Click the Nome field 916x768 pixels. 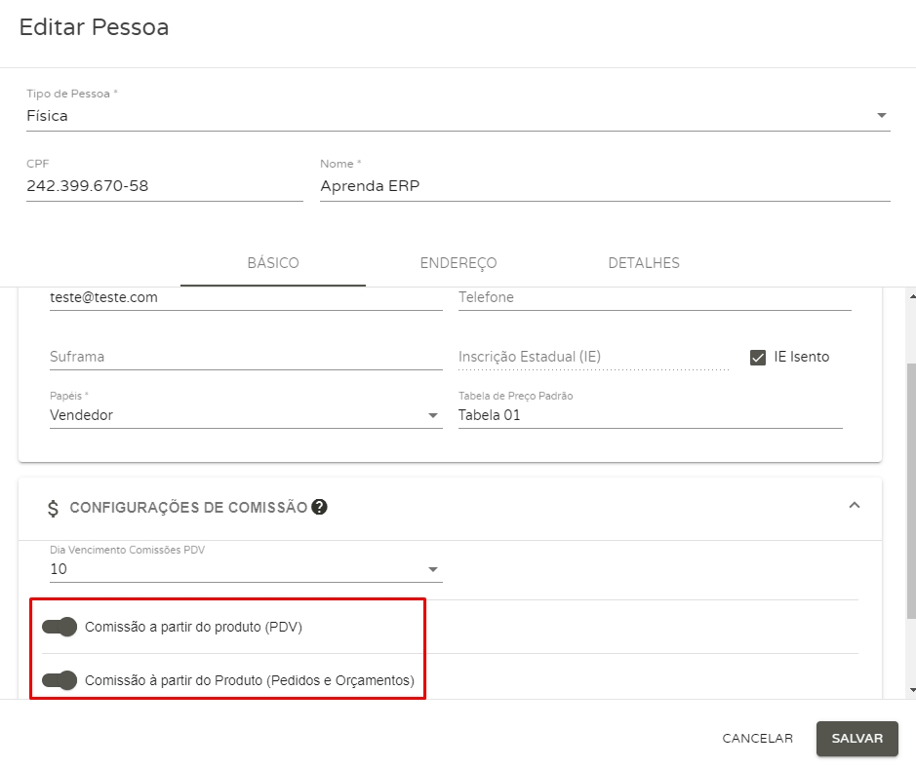pyautogui.click(x=604, y=185)
